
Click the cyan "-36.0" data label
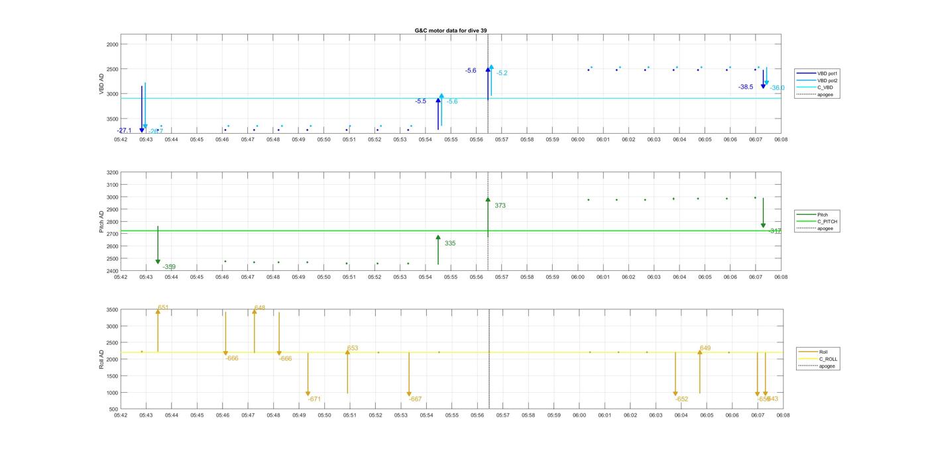(x=777, y=87)
